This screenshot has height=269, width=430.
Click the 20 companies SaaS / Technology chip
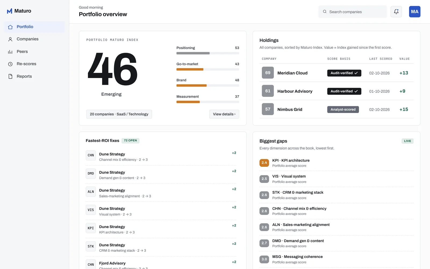click(119, 114)
